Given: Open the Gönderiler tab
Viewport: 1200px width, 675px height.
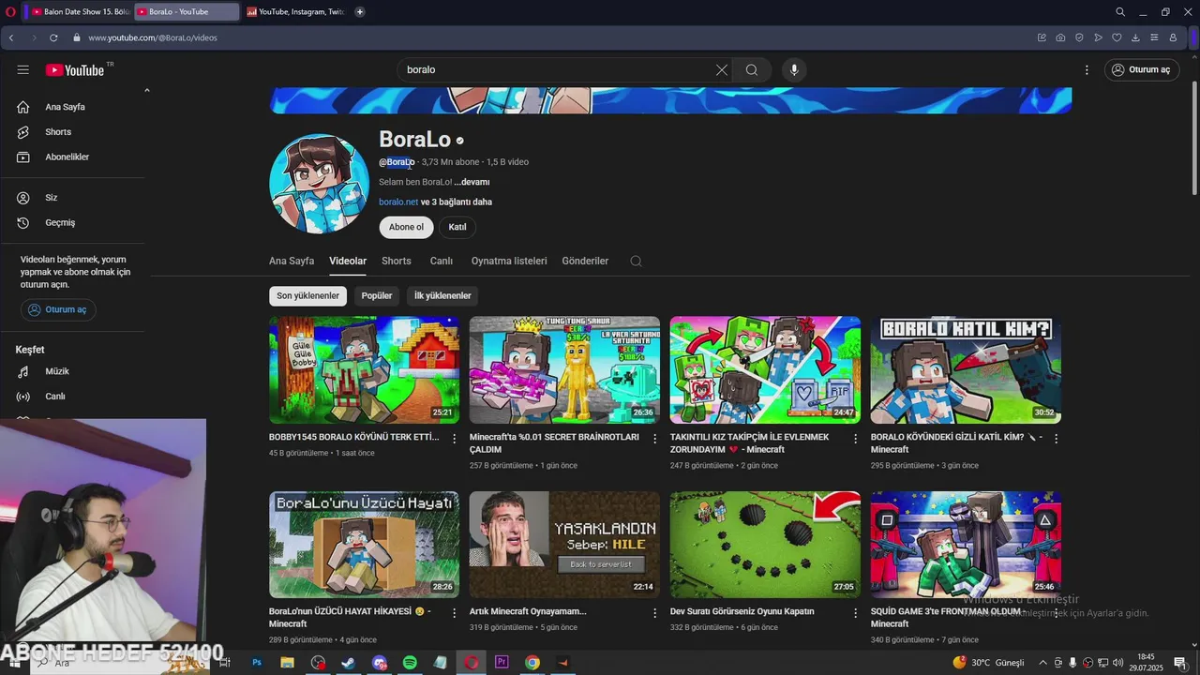Looking at the screenshot, I should coord(585,261).
